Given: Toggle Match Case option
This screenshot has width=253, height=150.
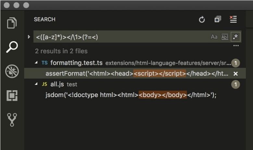Looking at the screenshot, I should [x=214, y=37].
